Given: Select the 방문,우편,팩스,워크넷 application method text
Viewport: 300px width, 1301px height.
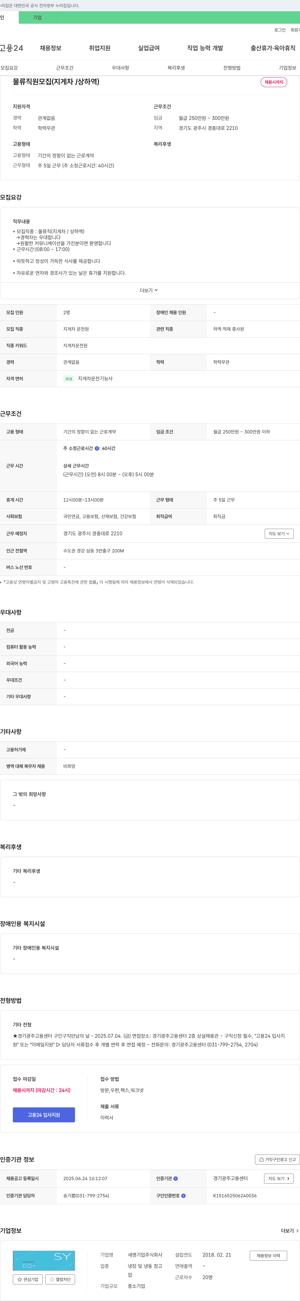Looking at the screenshot, I should click(x=122, y=1091).
